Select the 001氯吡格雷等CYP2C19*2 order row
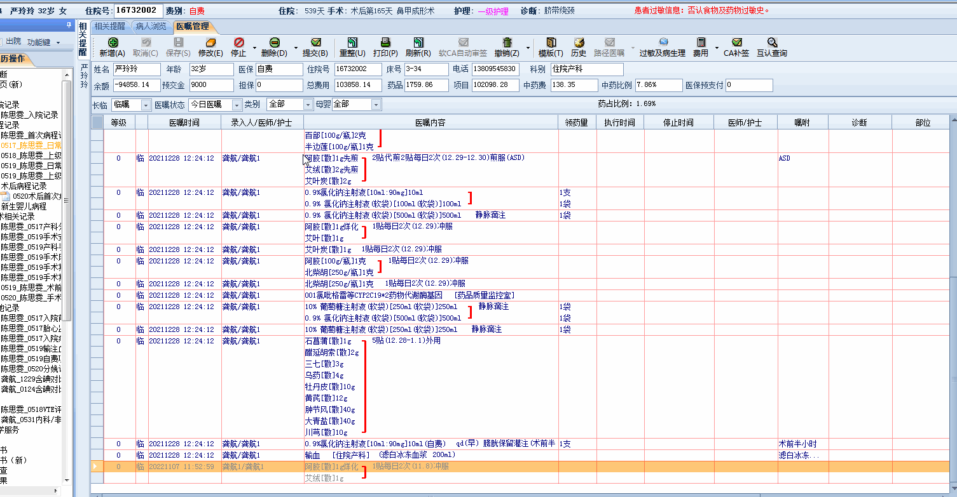957x497 pixels. [520, 295]
